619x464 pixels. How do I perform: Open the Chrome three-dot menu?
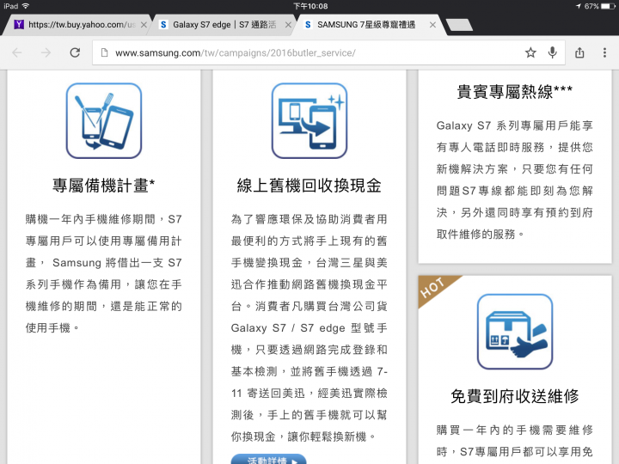pos(604,52)
